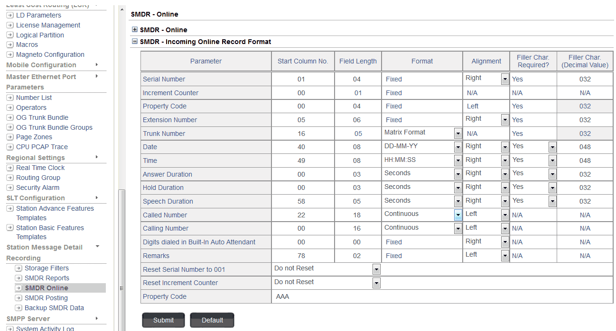
Task: Click the arrow icon beside Storage Filters
Action: (19, 268)
